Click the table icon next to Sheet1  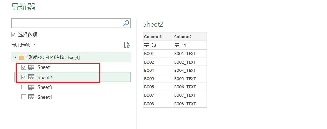pyautogui.click(x=31, y=67)
